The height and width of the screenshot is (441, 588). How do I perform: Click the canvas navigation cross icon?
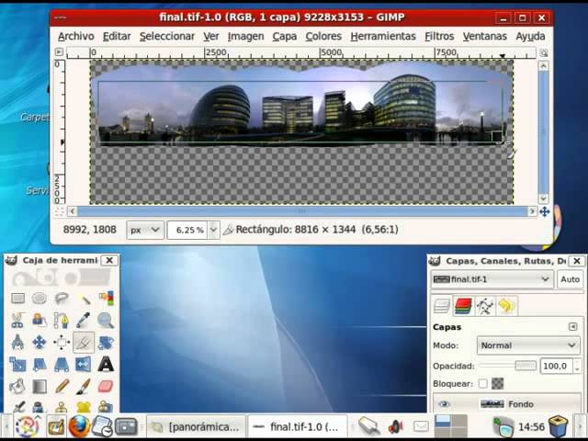tap(544, 212)
